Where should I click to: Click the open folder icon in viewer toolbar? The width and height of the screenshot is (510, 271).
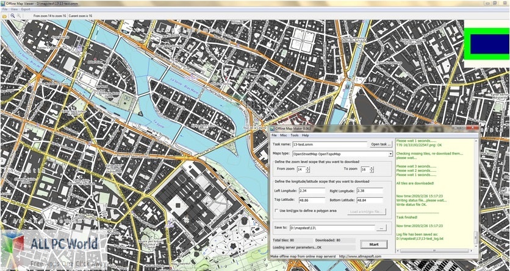[4, 16]
